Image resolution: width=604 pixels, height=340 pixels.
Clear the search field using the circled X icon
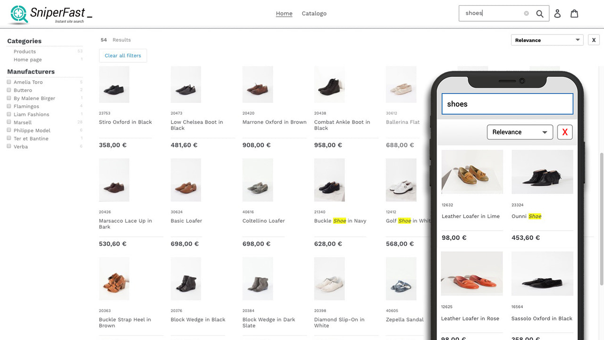(x=526, y=13)
